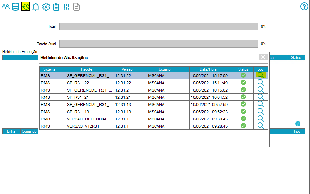
Task: Click version 12.31.13 in SP_R31_13 row
Action: [123, 112]
